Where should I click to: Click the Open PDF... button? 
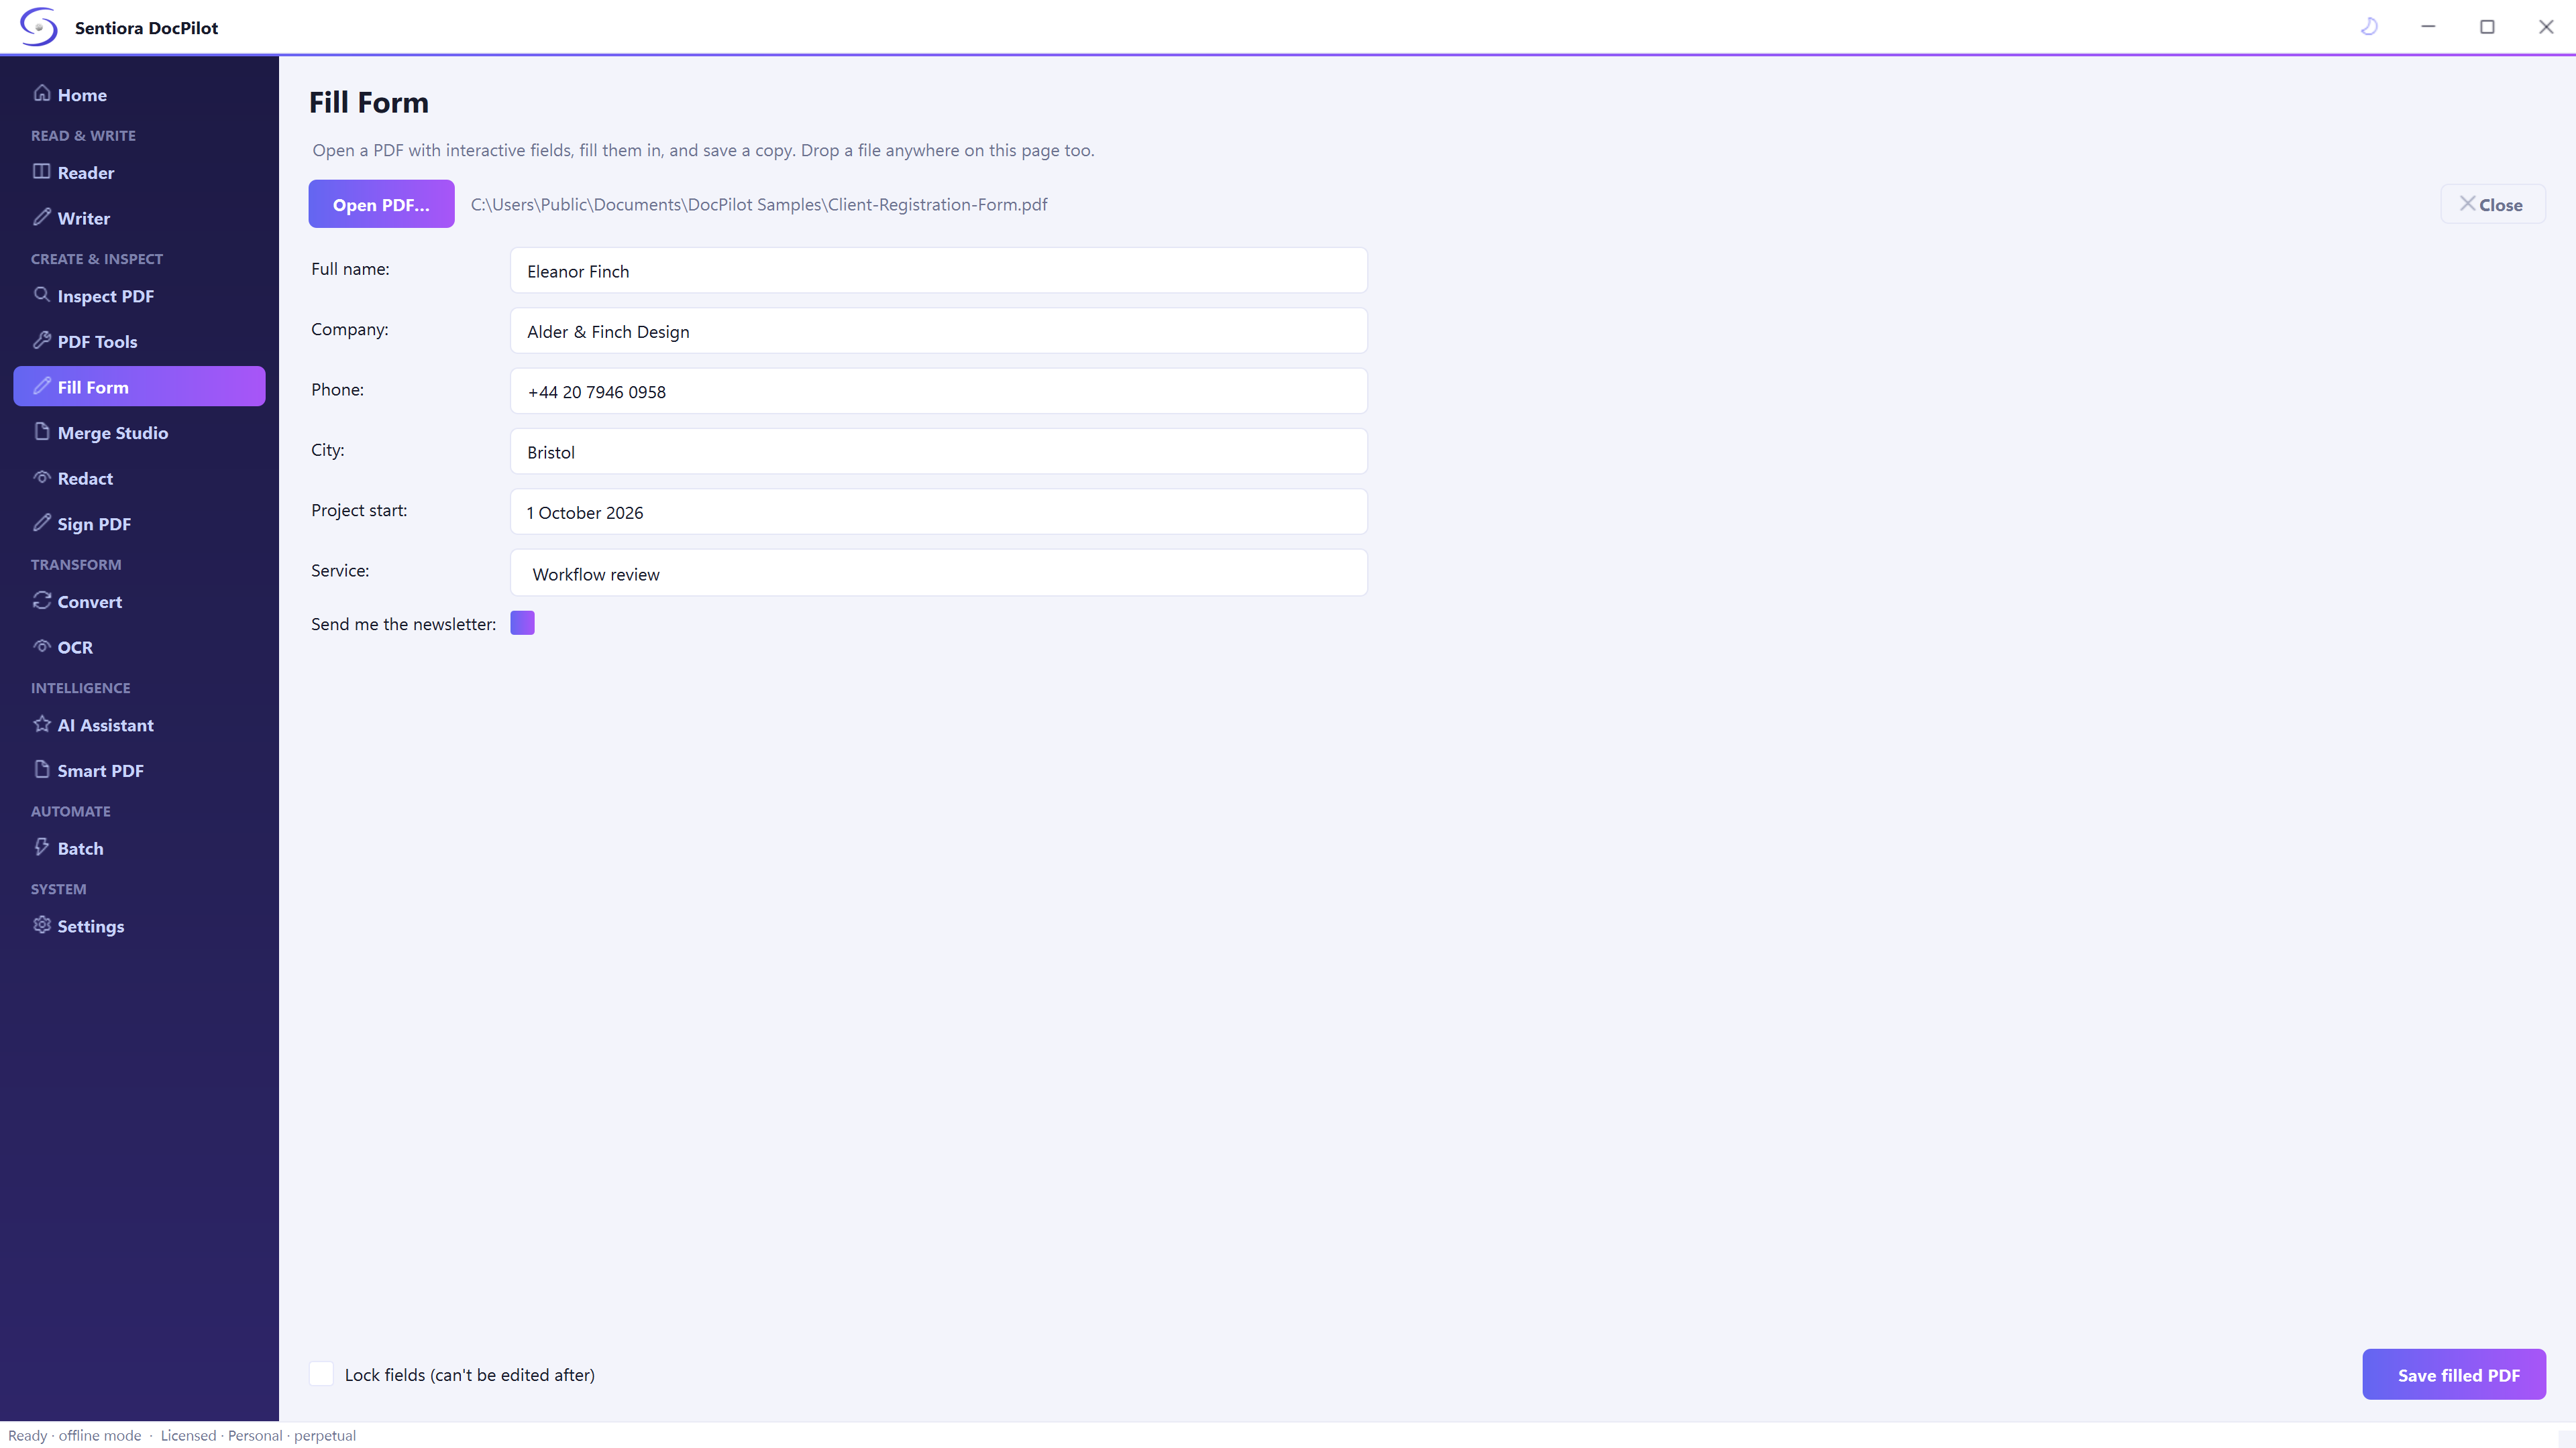381,204
